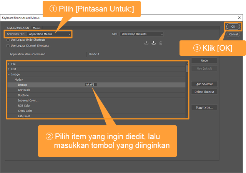
Task: Click the OK button
Action: pos(233,27)
